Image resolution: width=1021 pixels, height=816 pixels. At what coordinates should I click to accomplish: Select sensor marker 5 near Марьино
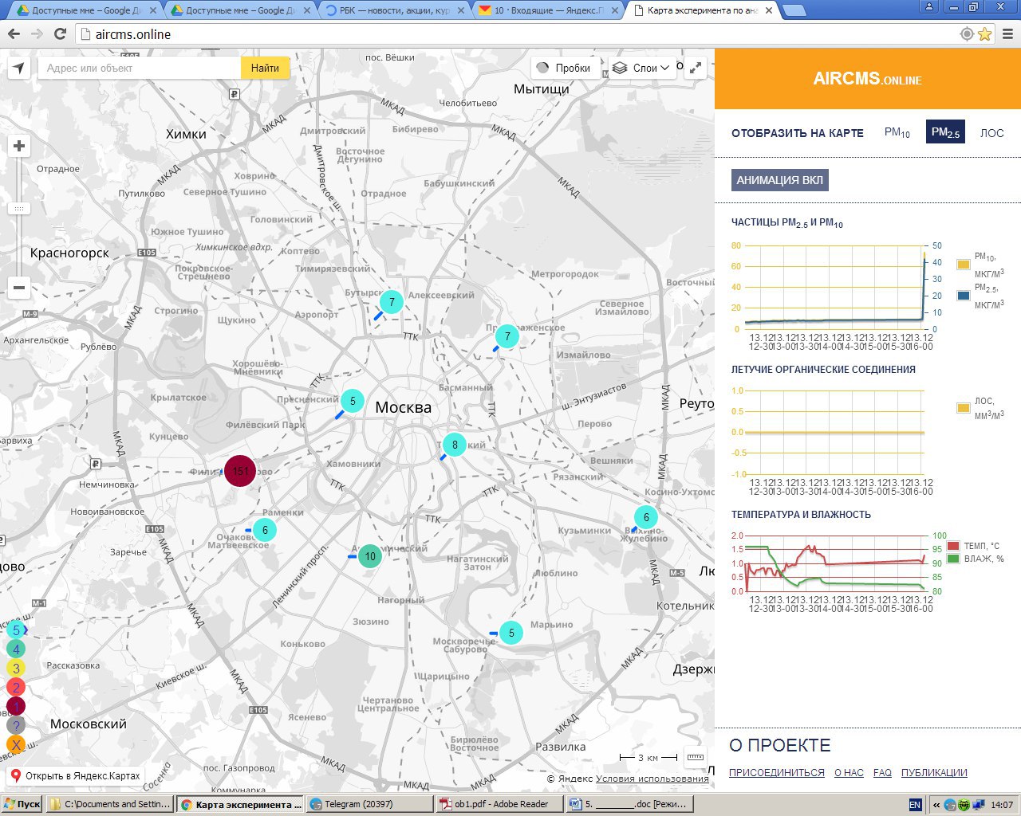[511, 633]
